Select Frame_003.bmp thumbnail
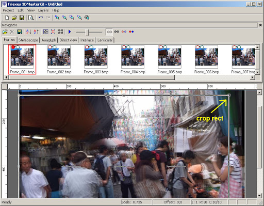 coord(96,59)
